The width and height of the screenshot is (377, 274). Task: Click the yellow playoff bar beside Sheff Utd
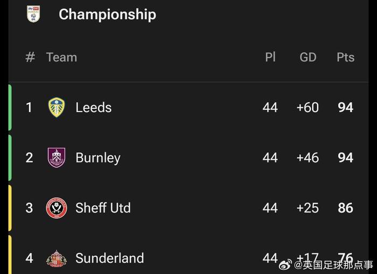pos(10,208)
